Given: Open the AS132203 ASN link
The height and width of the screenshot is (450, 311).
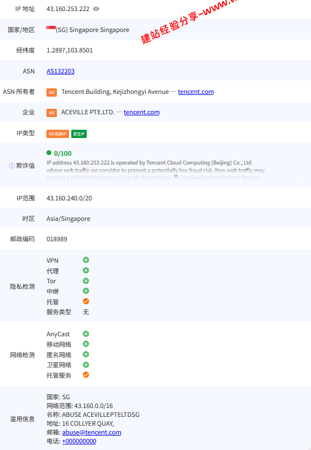Looking at the screenshot, I should [x=61, y=71].
